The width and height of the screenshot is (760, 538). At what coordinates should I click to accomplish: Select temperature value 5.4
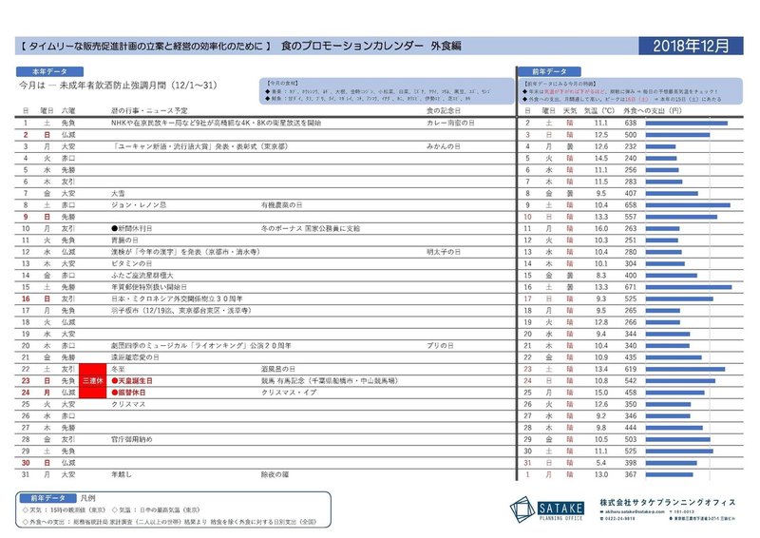point(601,463)
